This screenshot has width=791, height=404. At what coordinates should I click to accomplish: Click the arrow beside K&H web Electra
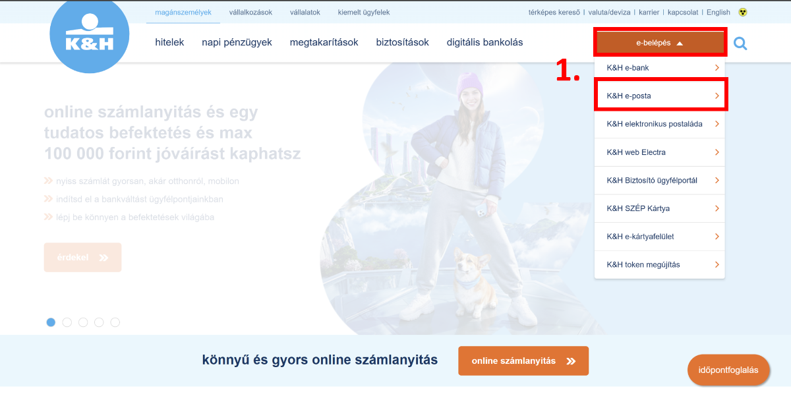pyautogui.click(x=717, y=152)
